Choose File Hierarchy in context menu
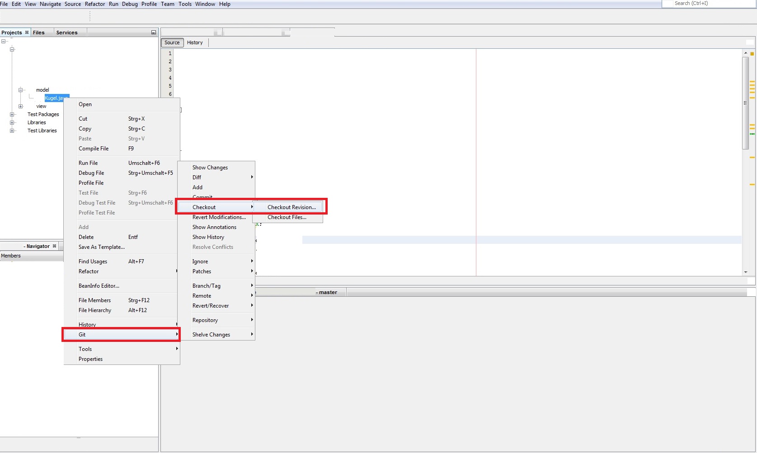Screen dimensions: 757x453 click(x=122, y=310)
